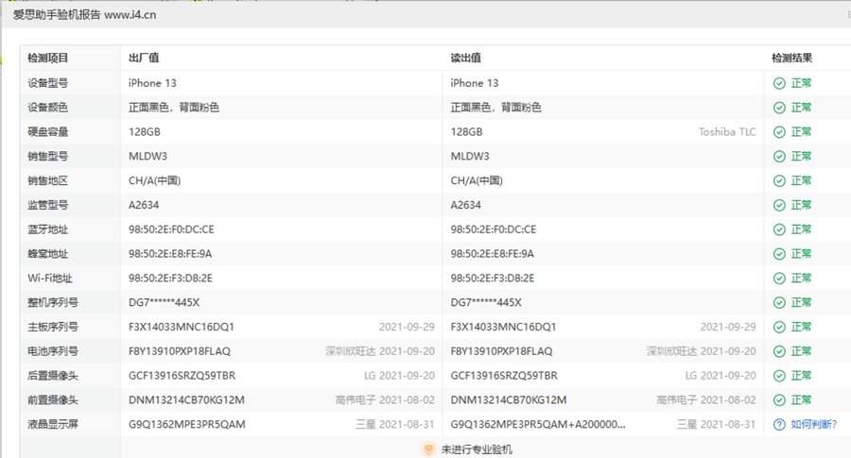Click factory value iPhone 13

(x=152, y=83)
